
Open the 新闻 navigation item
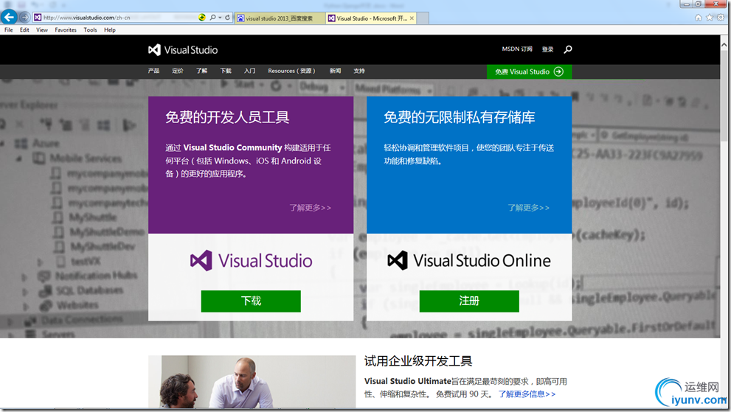point(335,71)
